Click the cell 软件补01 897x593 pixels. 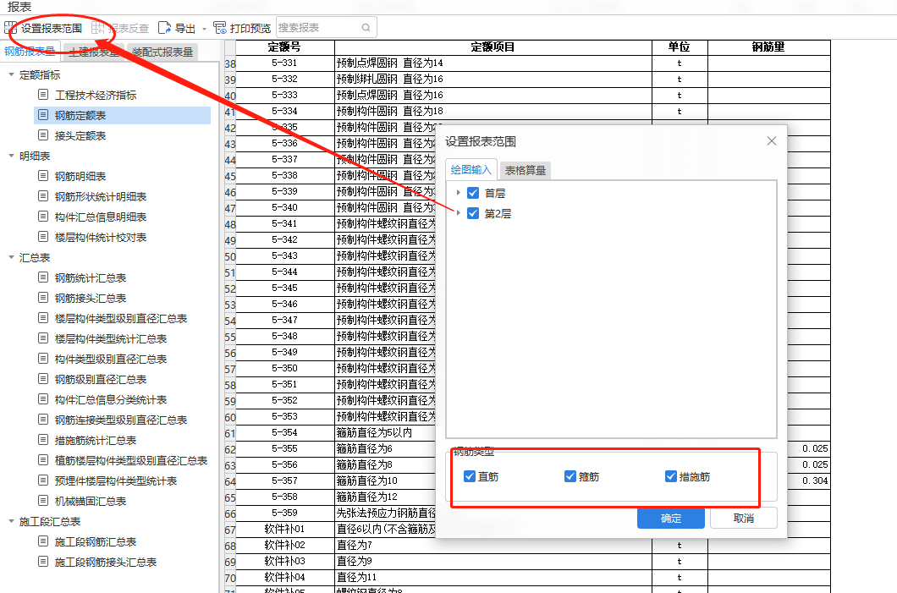(x=284, y=529)
